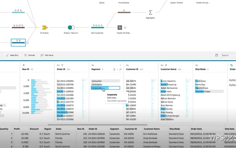This screenshot has height=148, width=236.
Task: Open the Segment field more options dropdown
Action: pos(121,65)
